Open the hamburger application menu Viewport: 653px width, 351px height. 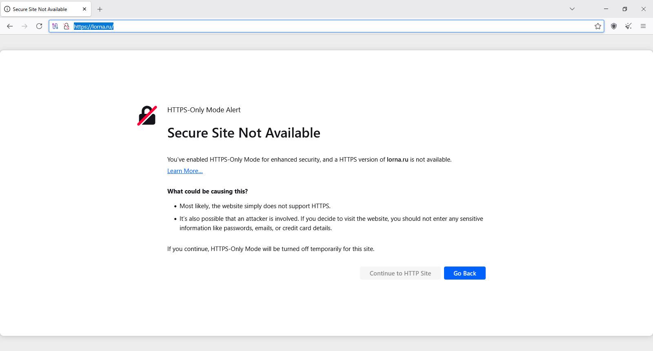[x=643, y=26]
